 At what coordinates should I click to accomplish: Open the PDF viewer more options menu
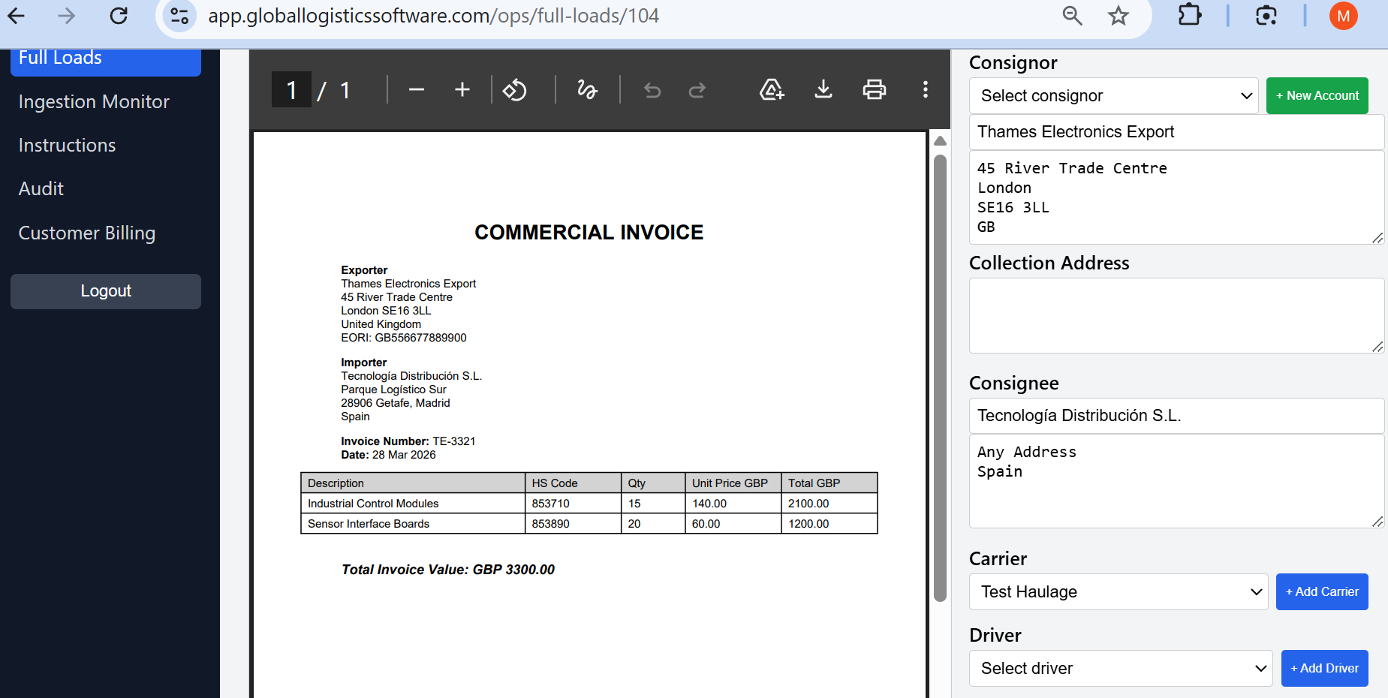tap(926, 90)
